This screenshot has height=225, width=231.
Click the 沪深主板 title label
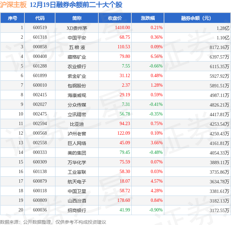coord(13,5)
